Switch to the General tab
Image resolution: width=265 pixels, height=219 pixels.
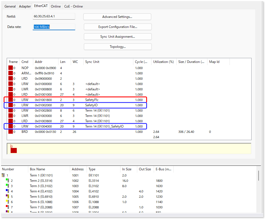tap(10, 6)
